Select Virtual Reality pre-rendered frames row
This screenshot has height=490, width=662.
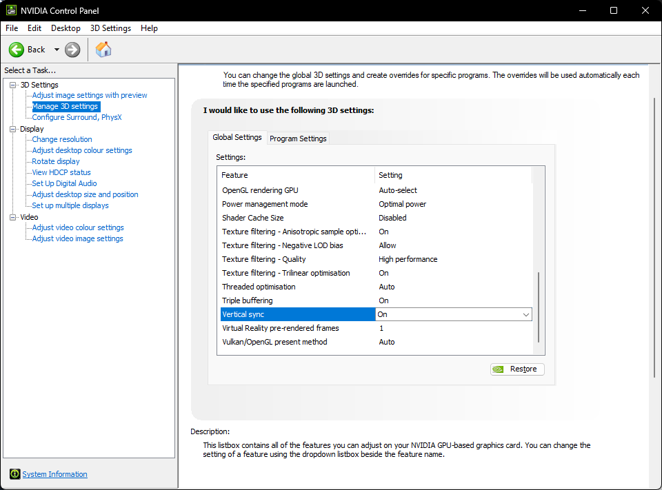click(x=376, y=328)
